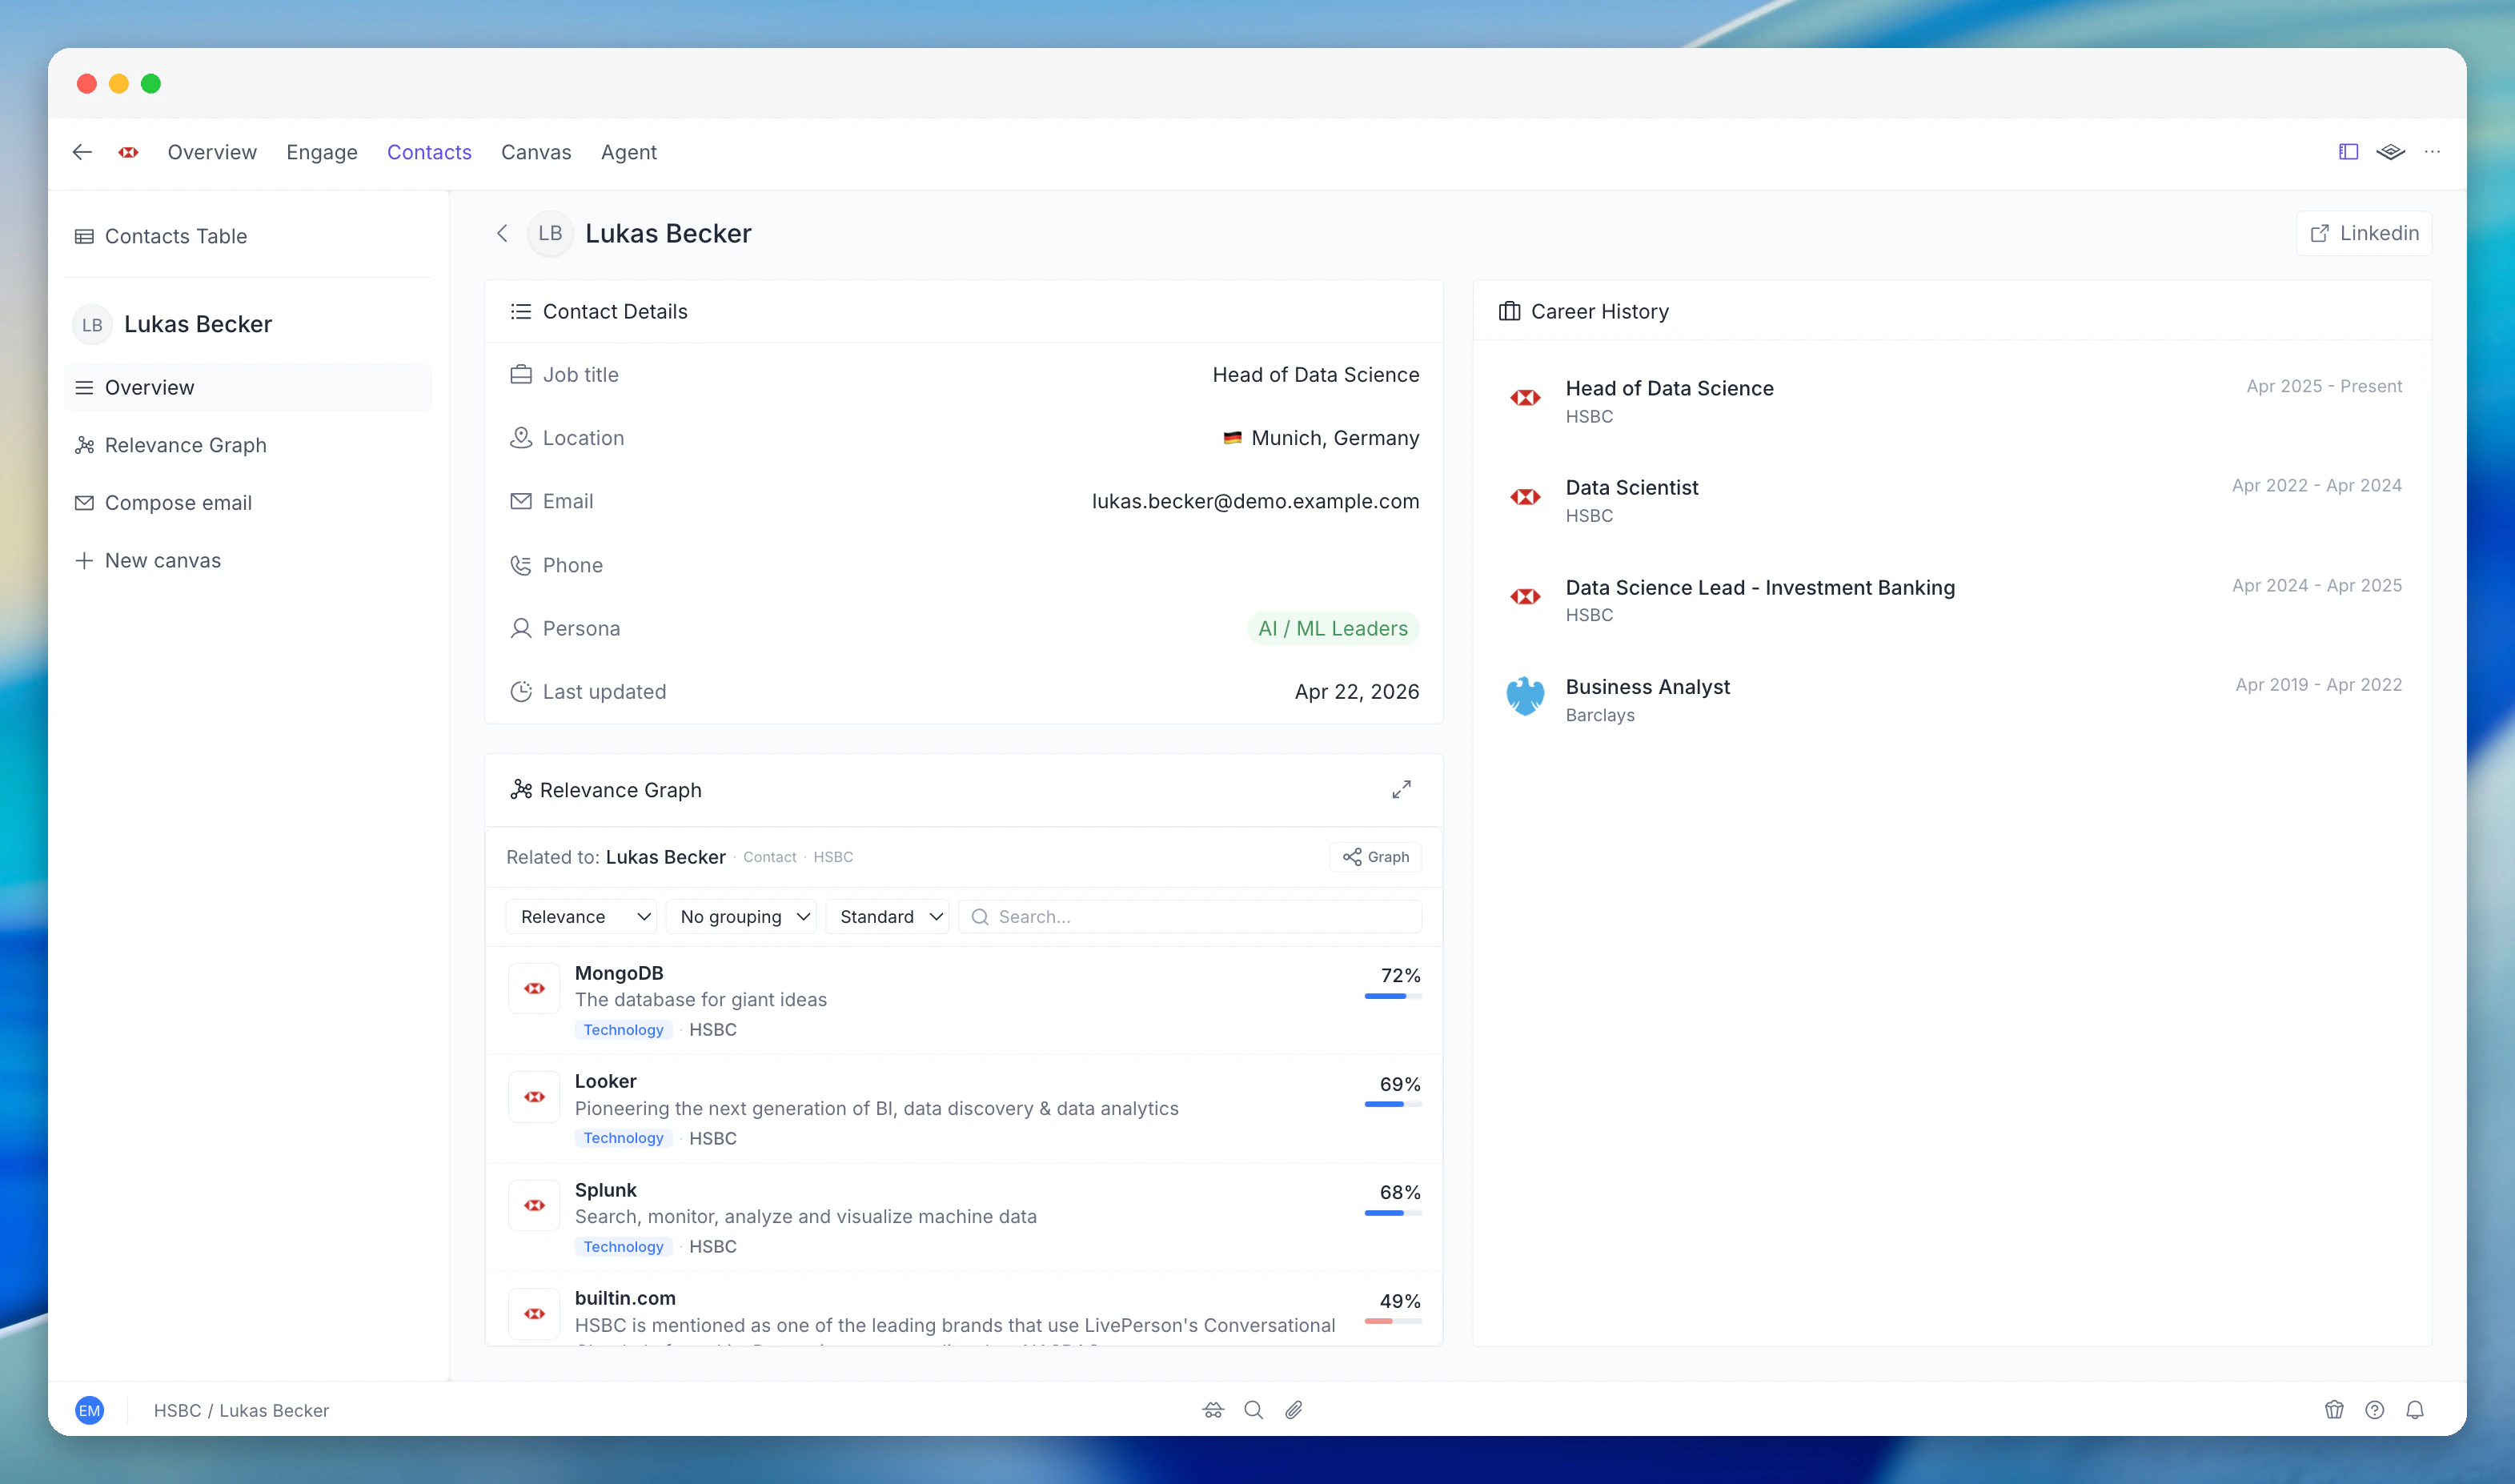Open the Canvas tab
Viewport: 2515px width, 1484px height.
coord(536,152)
